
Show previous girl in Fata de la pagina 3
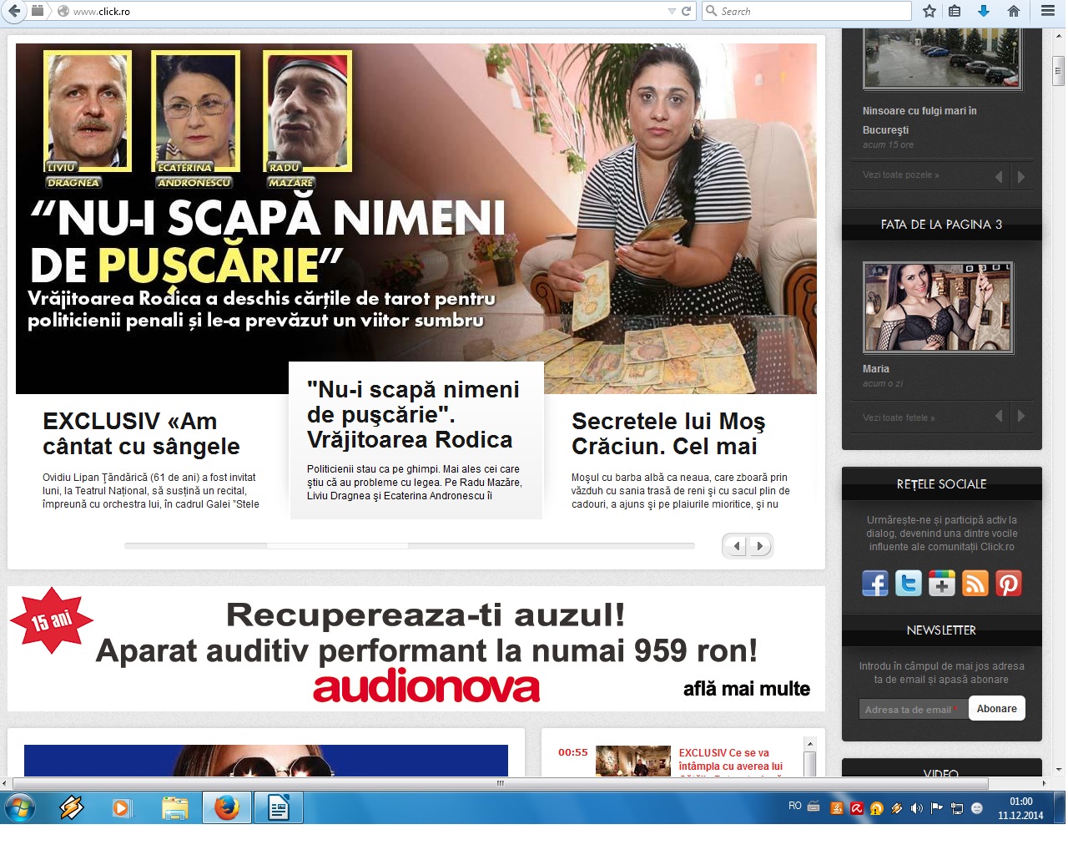[x=999, y=416]
